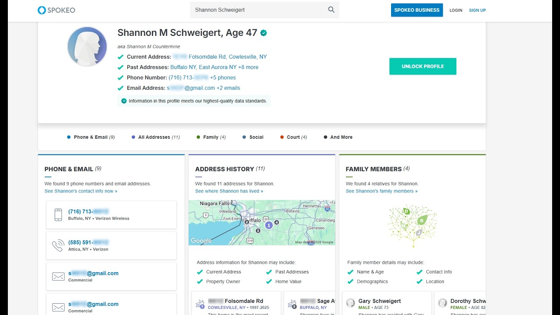The height and width of the screenshot is (315, 560).
Task: Click the Sign Up link
Action: (x=477, y=10)
